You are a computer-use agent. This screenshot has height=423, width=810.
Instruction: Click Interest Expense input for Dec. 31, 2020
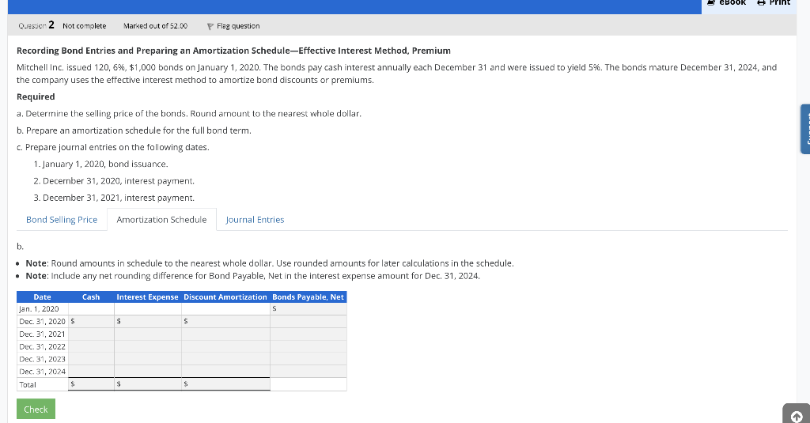click(148, 321)
